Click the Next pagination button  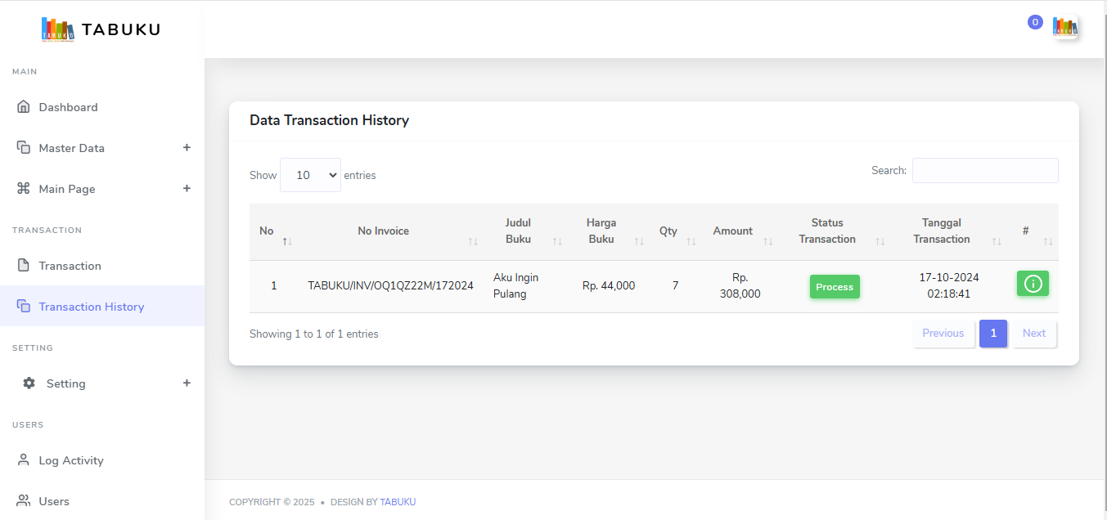(1033, 334)
